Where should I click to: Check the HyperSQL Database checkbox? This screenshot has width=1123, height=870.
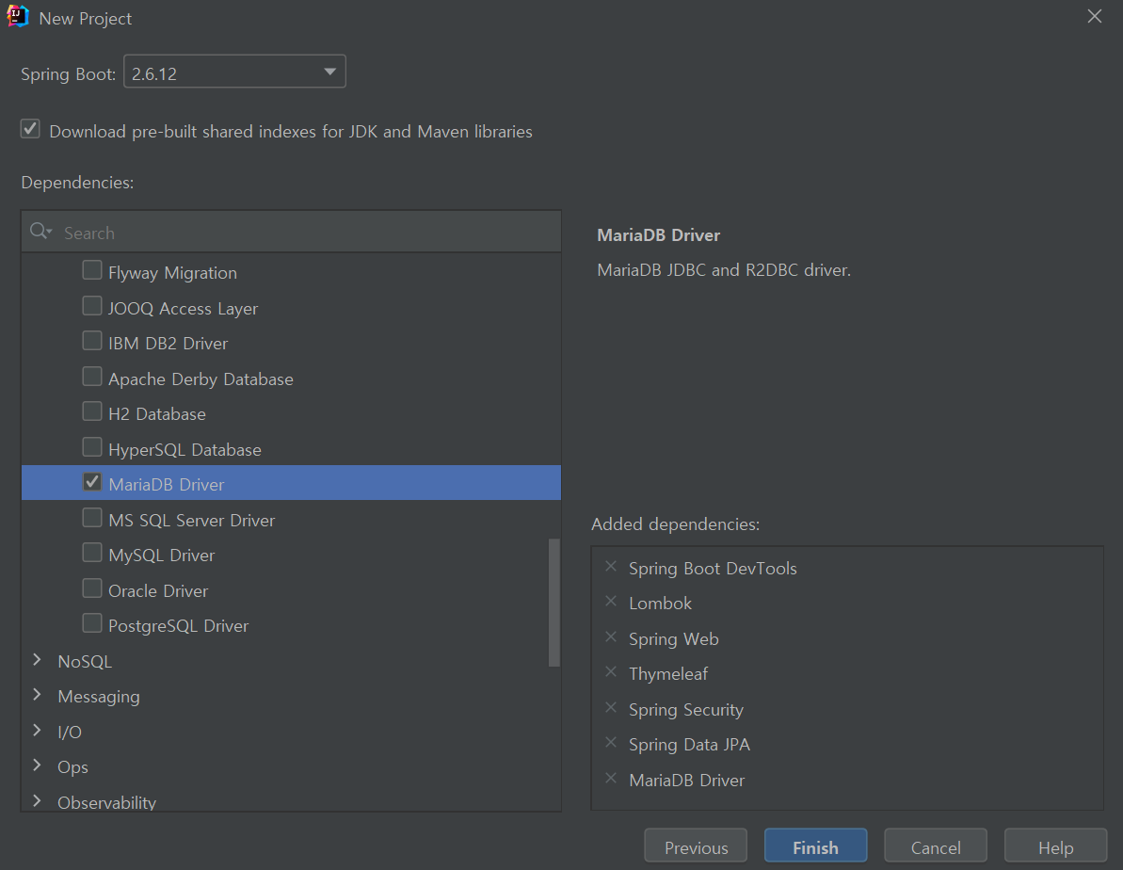(x=91, y=447)
